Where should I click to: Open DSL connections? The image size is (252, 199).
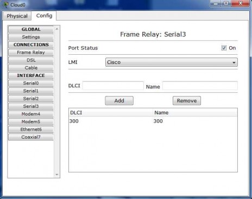(31, 60)
